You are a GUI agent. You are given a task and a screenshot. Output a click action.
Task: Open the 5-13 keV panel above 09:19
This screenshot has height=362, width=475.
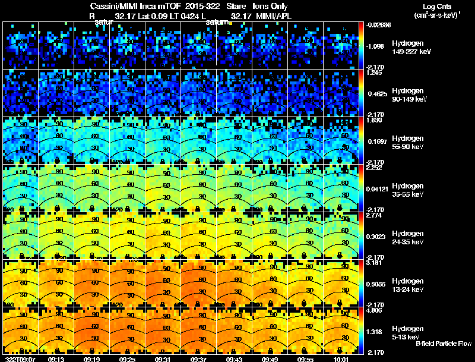[x=91, y=330]
